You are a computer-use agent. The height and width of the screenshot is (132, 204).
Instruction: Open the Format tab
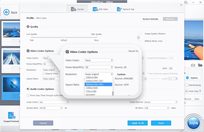click(x=77, y=9)
